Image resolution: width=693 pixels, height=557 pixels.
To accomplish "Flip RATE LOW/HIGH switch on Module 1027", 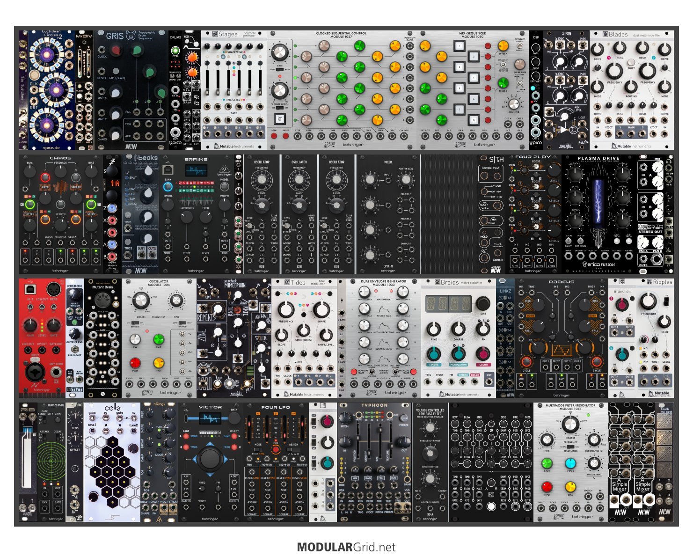I will click(x=280, y=69).
